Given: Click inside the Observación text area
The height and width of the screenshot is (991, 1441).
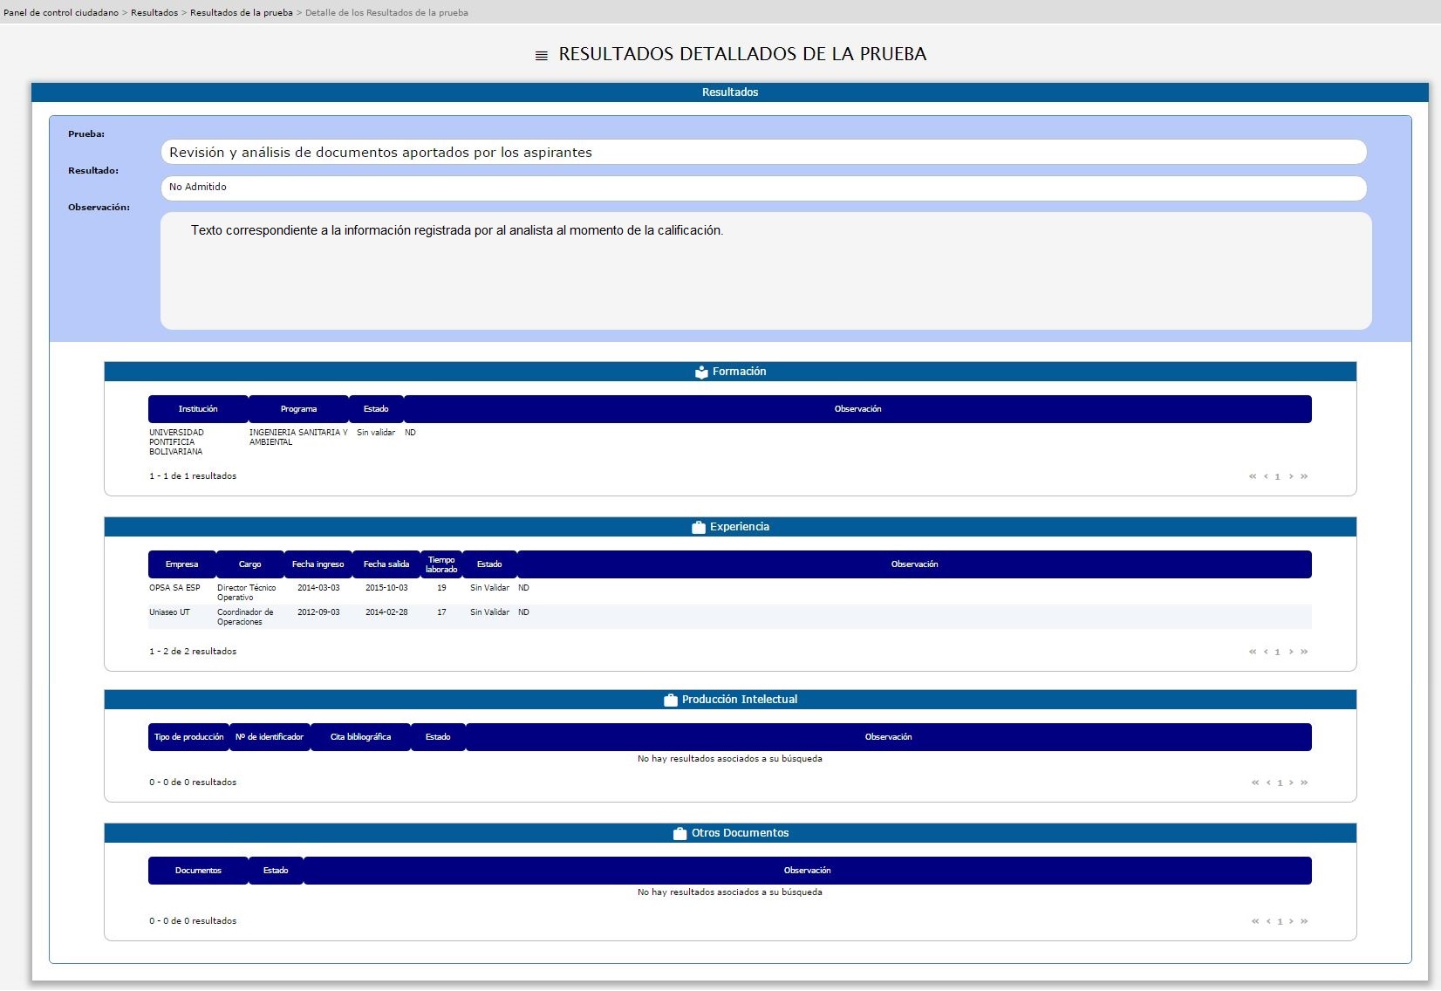Looking at the screenshot, I should coord(765,271).
